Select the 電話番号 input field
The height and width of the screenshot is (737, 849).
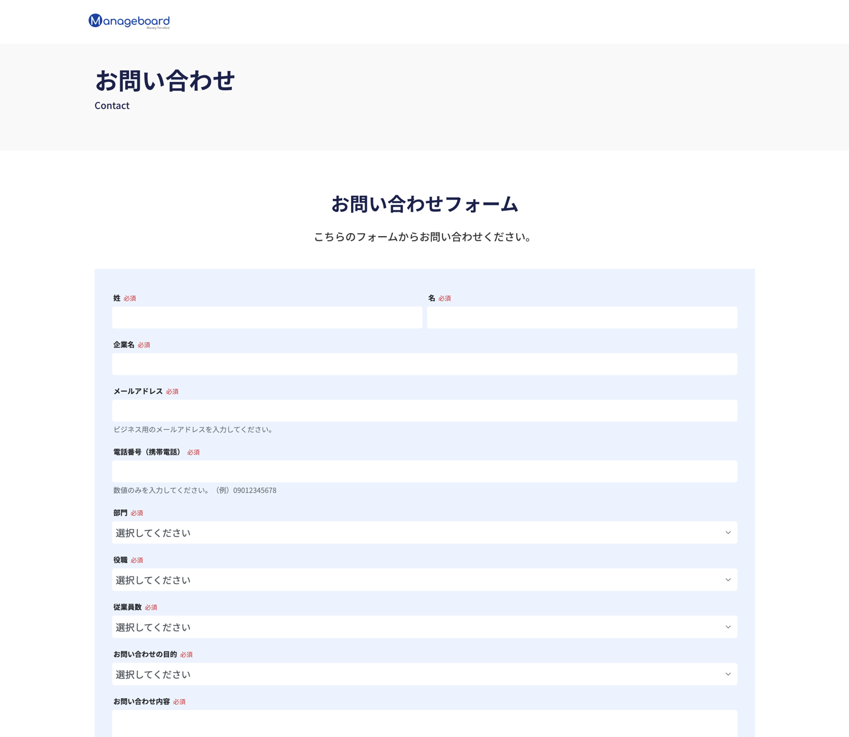click(x=424, y=471)
